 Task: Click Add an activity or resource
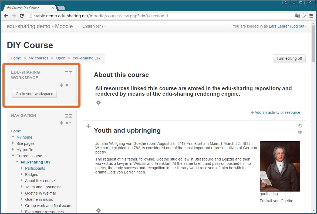pos(277,112)
